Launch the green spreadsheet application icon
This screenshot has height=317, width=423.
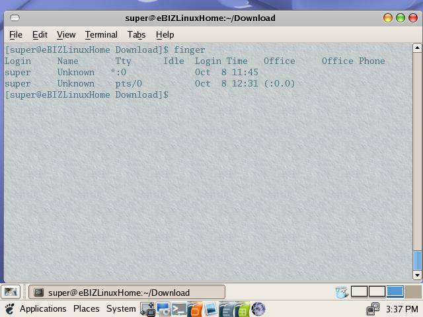(243, 309)
